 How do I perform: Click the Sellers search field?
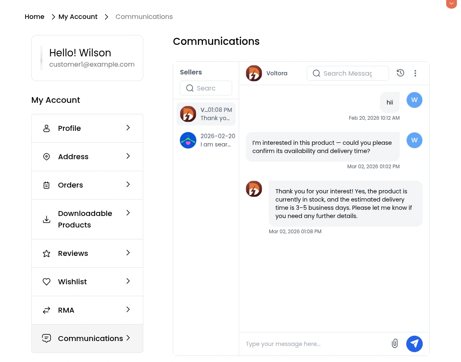point(206,88)
